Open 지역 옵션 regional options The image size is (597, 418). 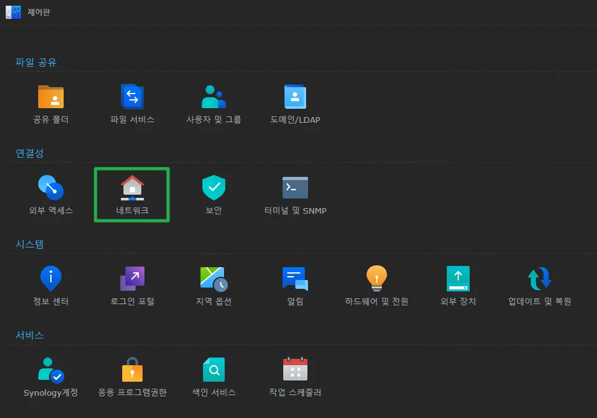(x=214, y=279)
